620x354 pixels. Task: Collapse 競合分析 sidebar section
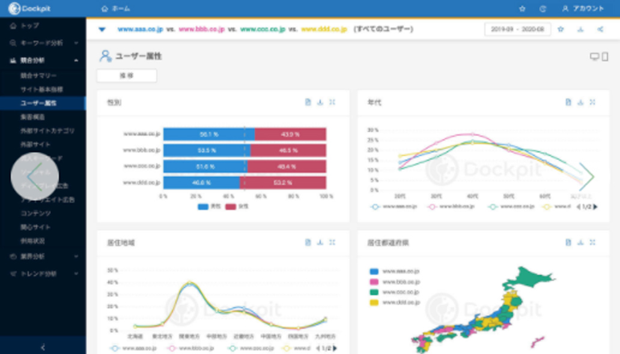pos(43,61)
